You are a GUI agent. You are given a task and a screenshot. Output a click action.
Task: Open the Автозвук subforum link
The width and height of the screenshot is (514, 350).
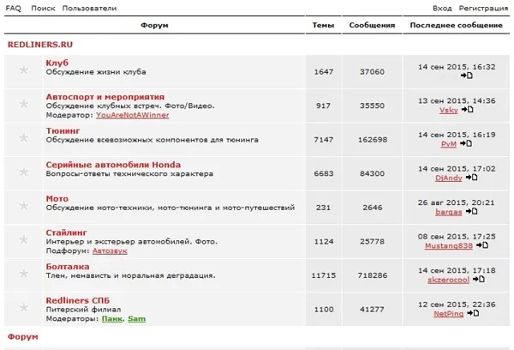click(x=110, y=250)
